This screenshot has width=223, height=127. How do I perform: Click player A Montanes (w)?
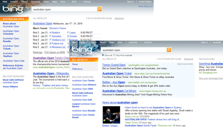coord(58,47)
